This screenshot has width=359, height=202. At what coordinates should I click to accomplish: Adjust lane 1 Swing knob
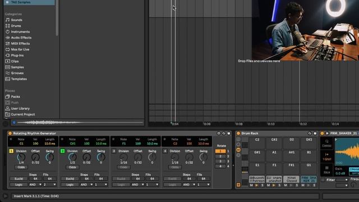point(50,157)
